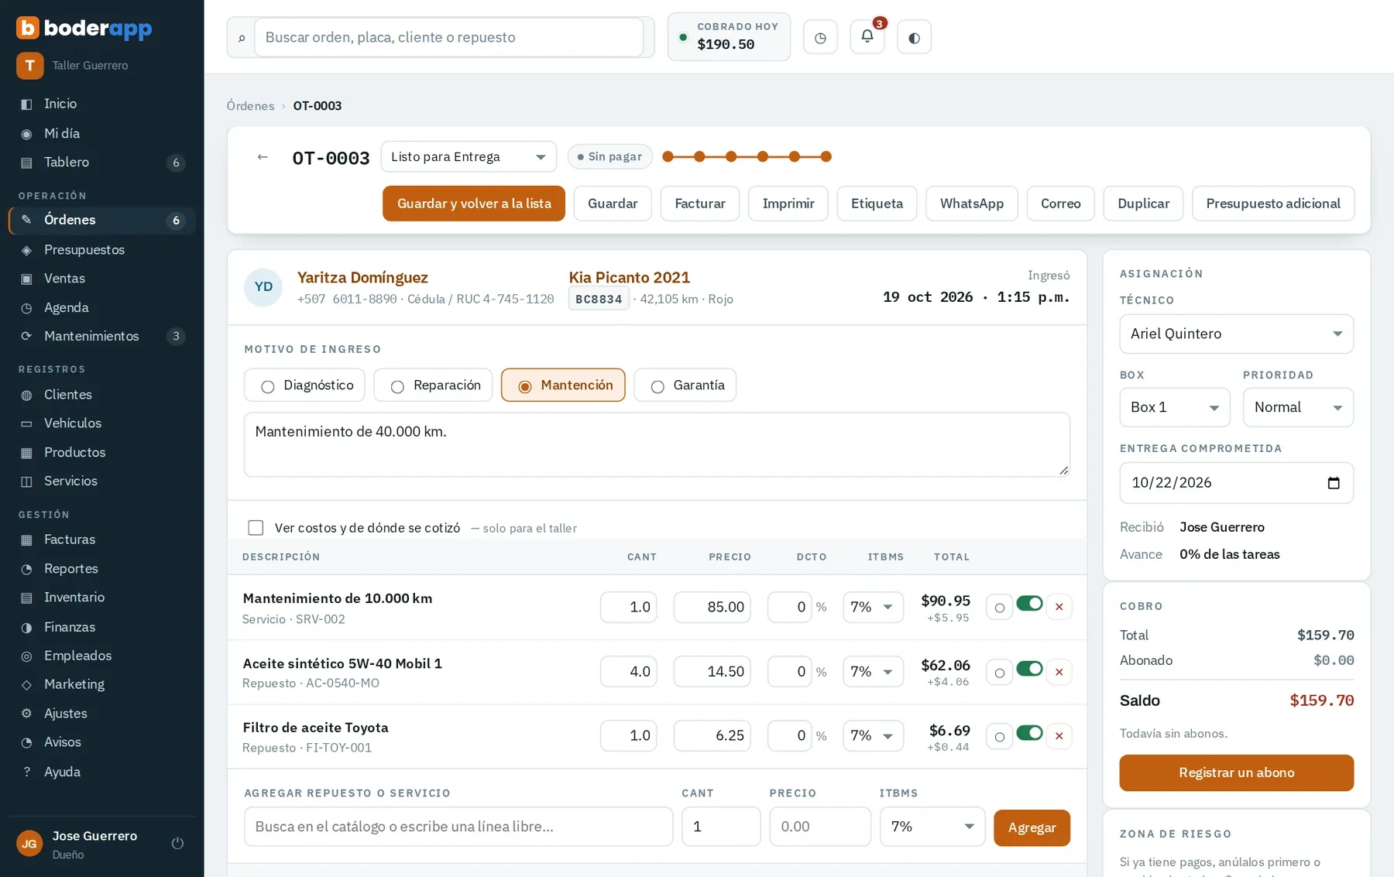
Task: Remove the Aceite sintético 5W-40 line
Action: (1059, 672)
